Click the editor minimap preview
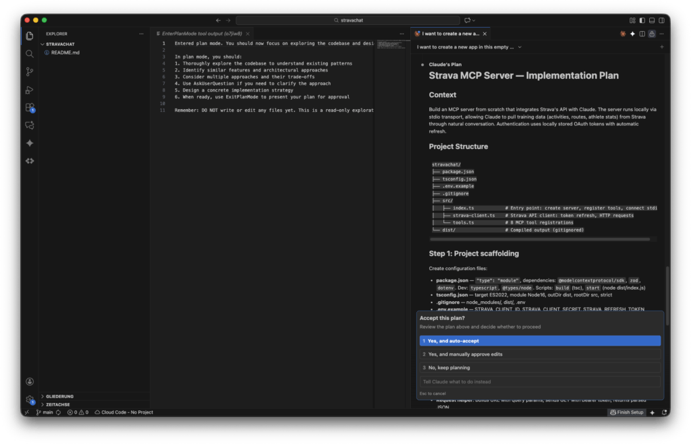691x444 pixels. (x=391, y=44)
